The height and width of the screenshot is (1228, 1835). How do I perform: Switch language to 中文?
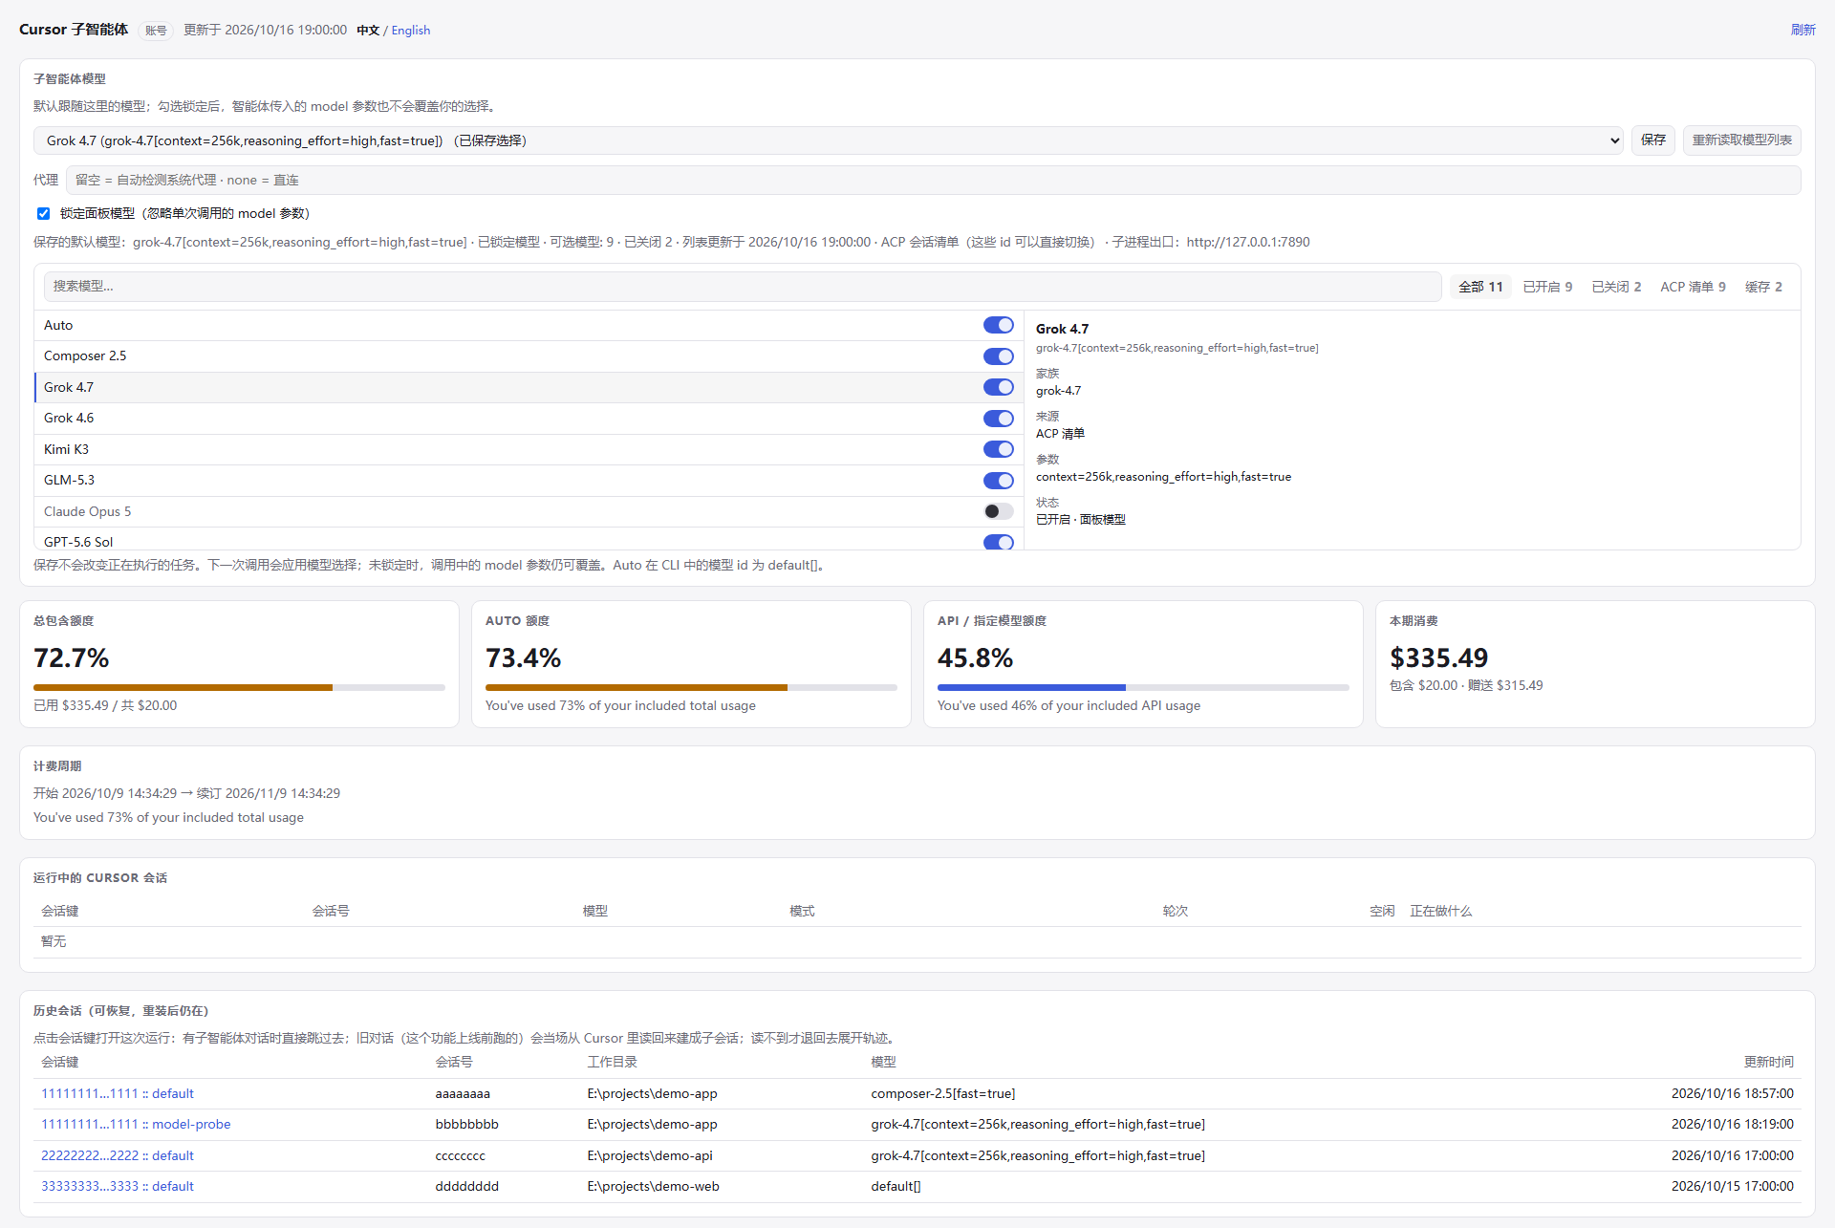(x=368, y=31)
